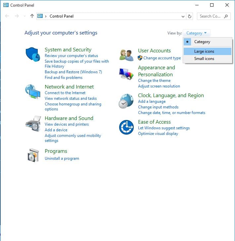Open the Hardware and Sound printer icon

[x=33, y=124]
